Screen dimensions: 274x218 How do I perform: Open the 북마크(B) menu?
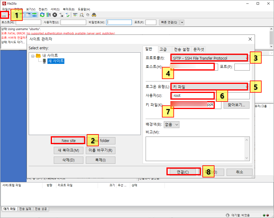(69, 9)
